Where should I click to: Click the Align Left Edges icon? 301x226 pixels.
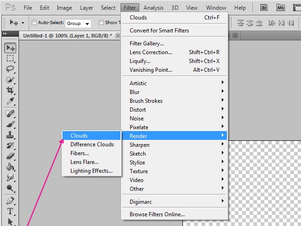(x=272, y=23)
